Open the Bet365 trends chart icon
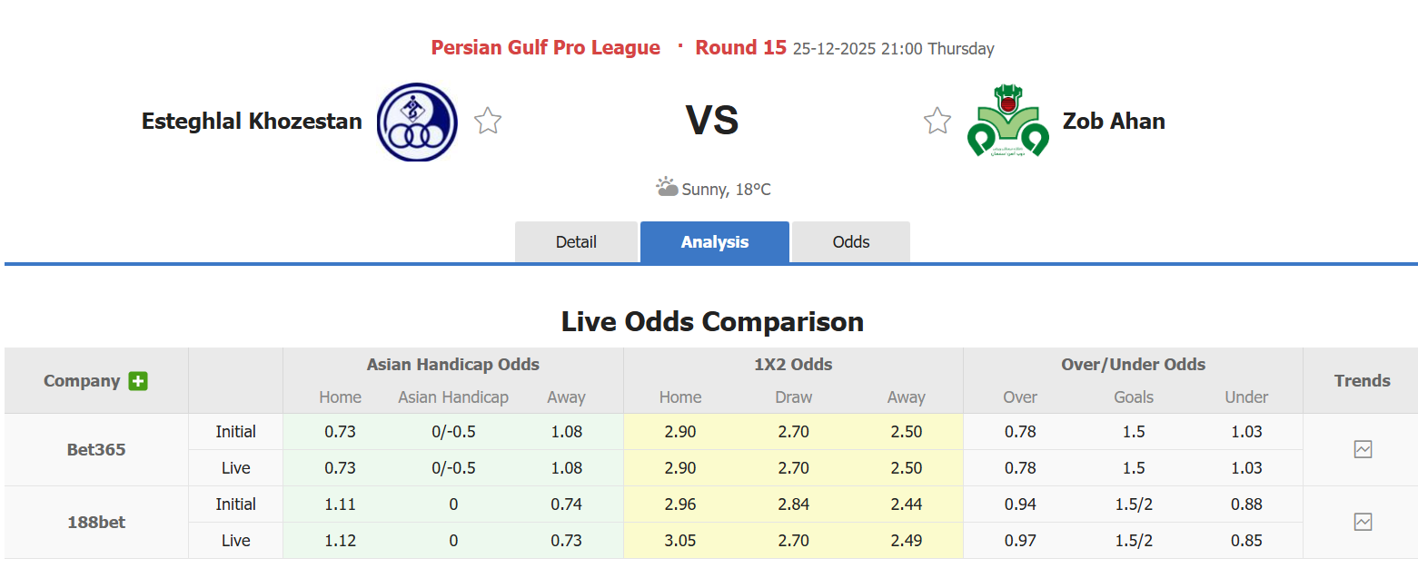The height and width of the screenshot is (568, 1418). tap(1363, 449)
